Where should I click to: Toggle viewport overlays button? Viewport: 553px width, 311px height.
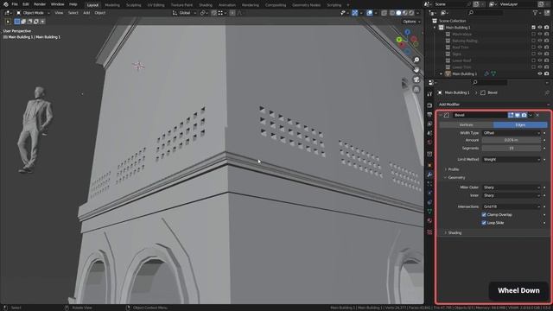pos(369,13)
